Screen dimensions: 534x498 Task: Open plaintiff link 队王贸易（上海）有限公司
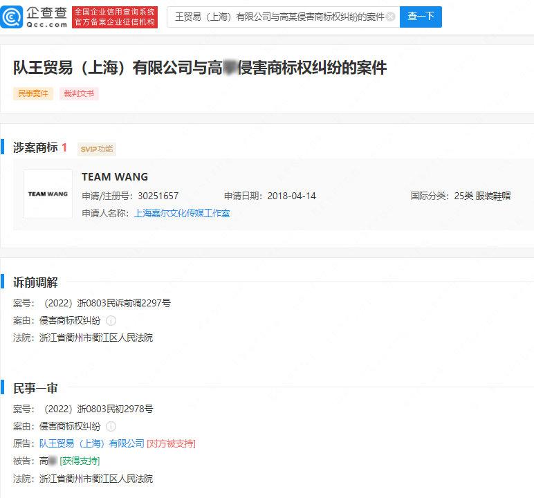(91, 444)
